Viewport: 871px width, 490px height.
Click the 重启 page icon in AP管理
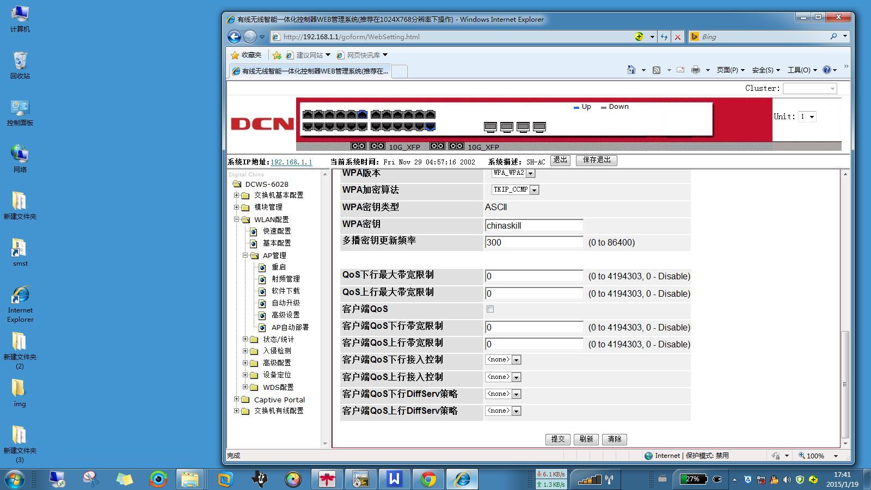click(262, 267)
